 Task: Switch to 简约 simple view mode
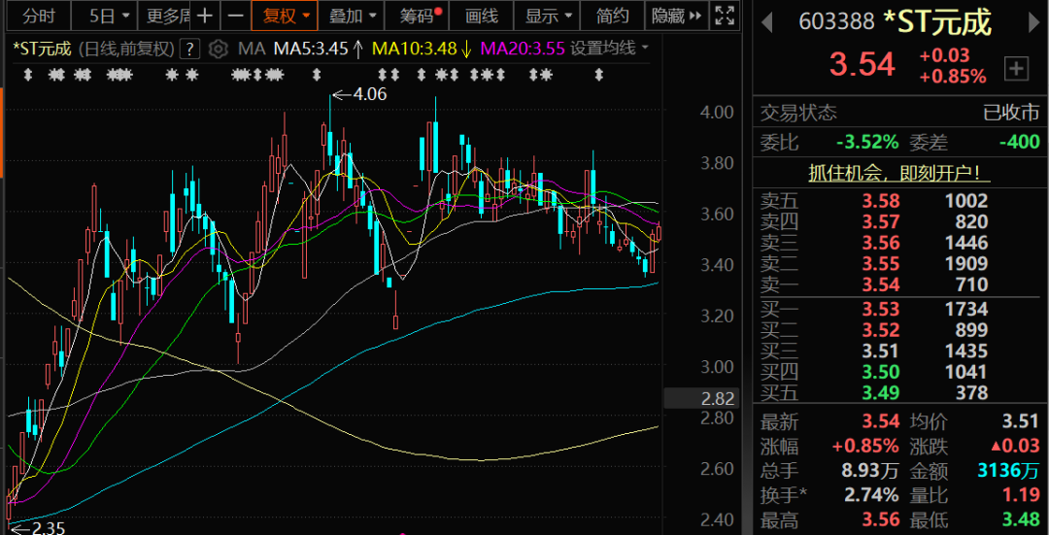pyautogui.click(x=612, y=17)
